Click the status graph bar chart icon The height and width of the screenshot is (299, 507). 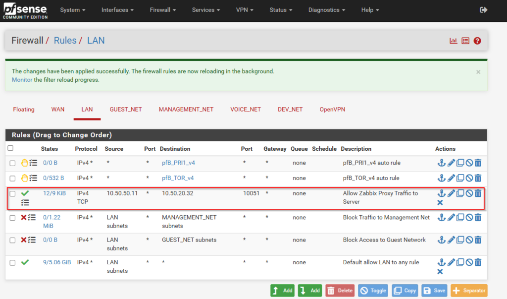[x=453, y=41]
